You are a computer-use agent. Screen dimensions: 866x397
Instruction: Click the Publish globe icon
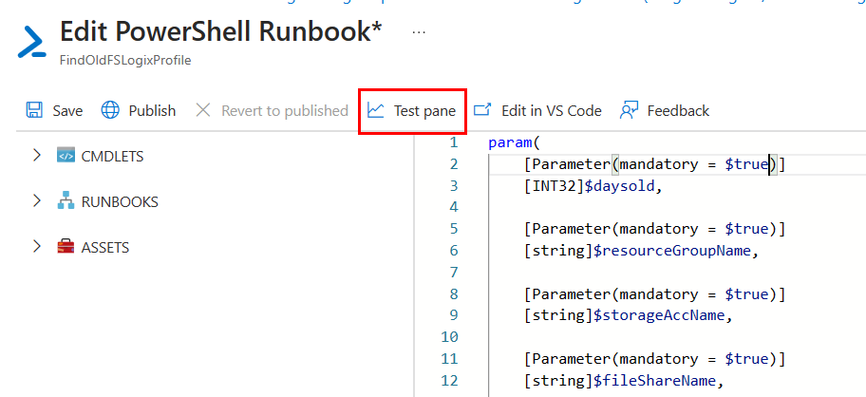click(x=110, y=110)
